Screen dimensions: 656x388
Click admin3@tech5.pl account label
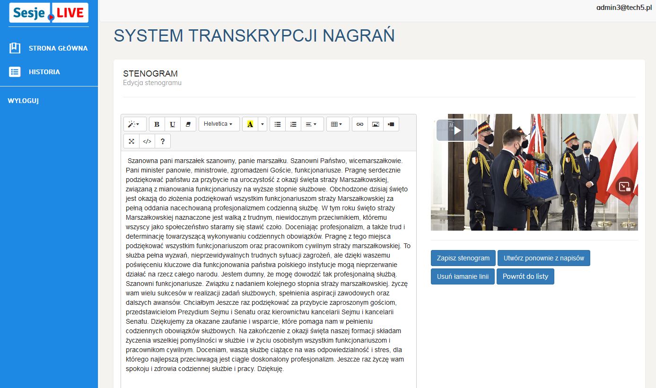[x=623, y=8]
